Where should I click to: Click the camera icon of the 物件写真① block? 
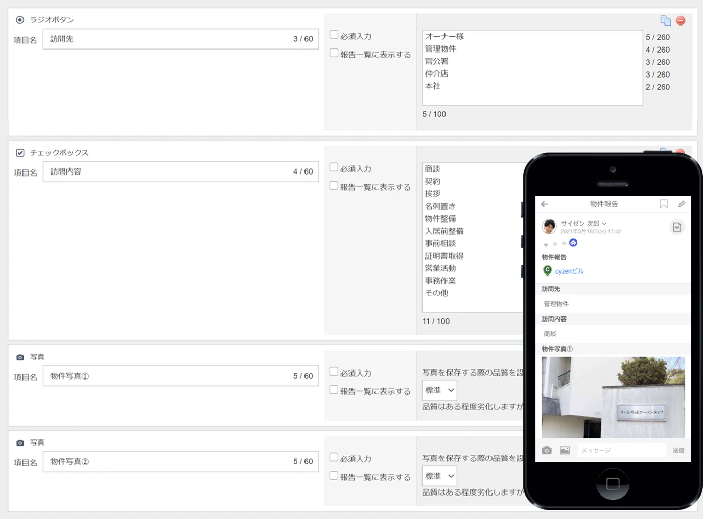click(20, 357)
